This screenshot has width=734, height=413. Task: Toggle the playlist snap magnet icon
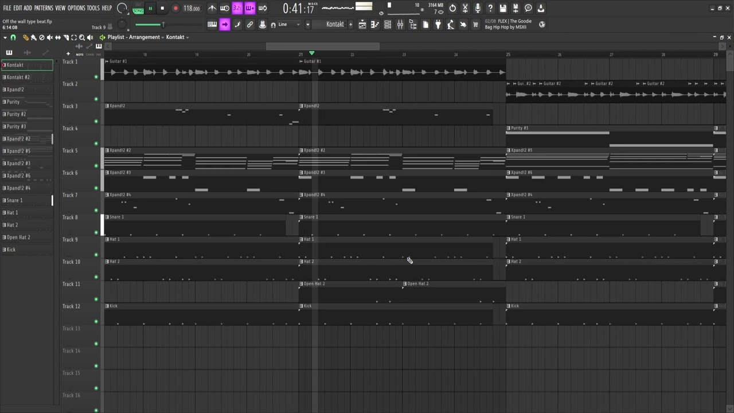(x=13, y=37)
